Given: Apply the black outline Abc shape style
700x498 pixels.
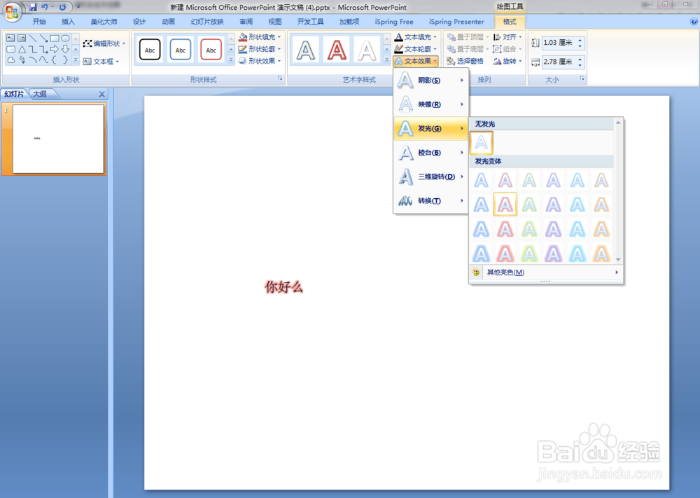Looking at the screenshot, I should [150, 50].
